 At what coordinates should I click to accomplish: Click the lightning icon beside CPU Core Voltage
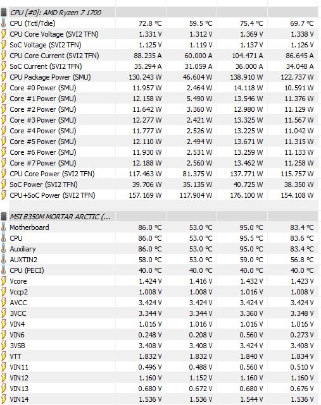tap(4, 34)
